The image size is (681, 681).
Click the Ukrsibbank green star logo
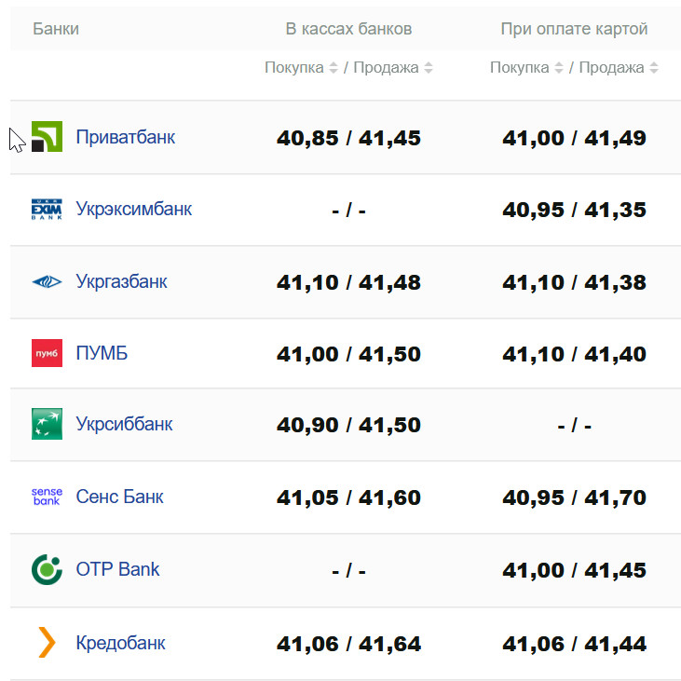pyautogui.click(x=47, y=424)
